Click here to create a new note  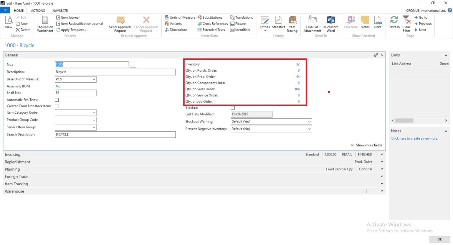(x=414, y=139)
